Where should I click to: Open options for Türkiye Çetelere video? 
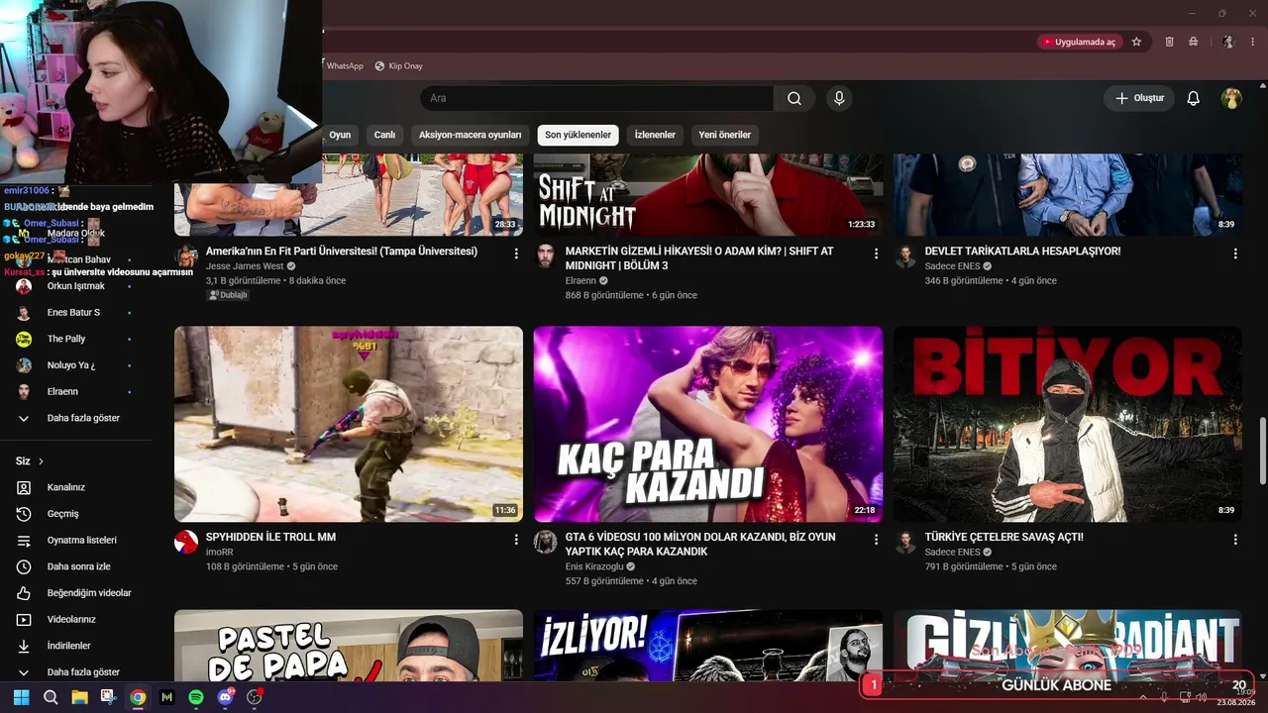[x=1235, y=539]
